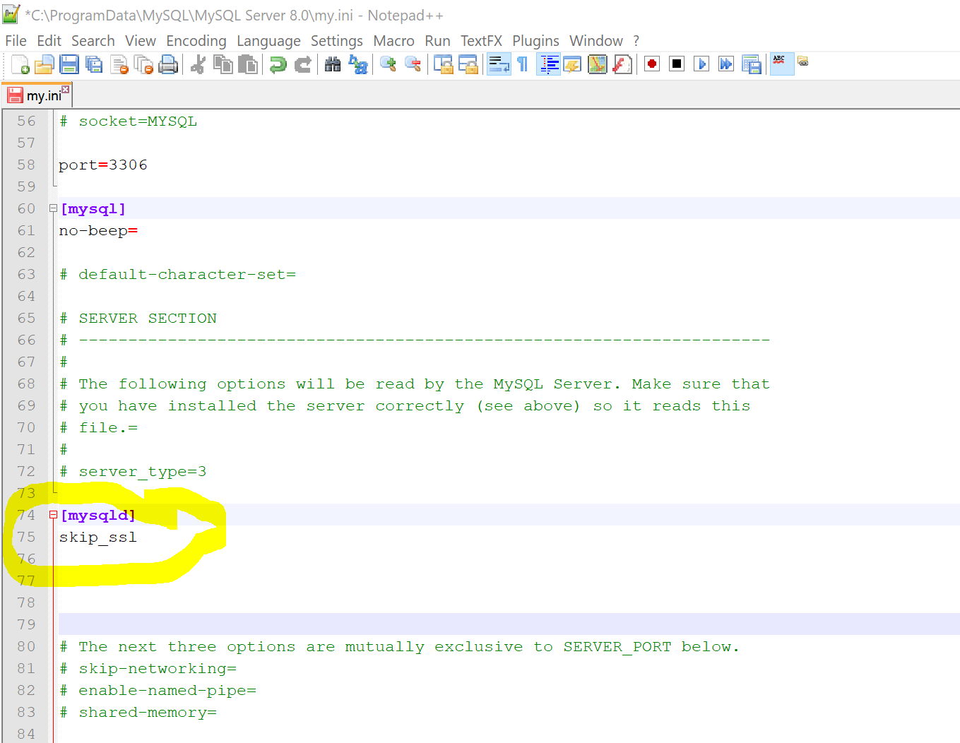Viewport: 960px width, 743px height.
Task: Click the "# server_type=3" comment line
Action: (133, 472)
